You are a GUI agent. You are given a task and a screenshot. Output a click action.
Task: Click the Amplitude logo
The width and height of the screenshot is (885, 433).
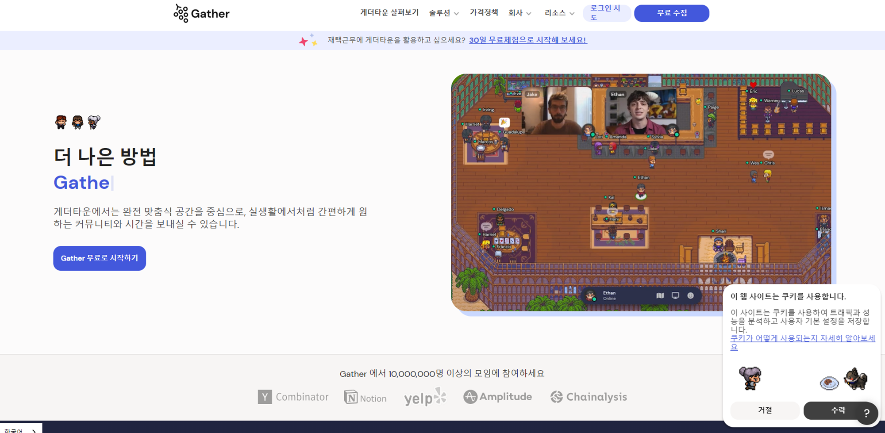[x=497, y=397]
